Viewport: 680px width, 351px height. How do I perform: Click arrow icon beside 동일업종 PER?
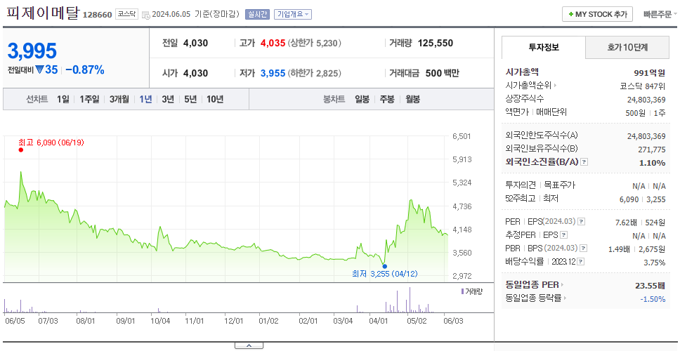(x=563, y=285)
